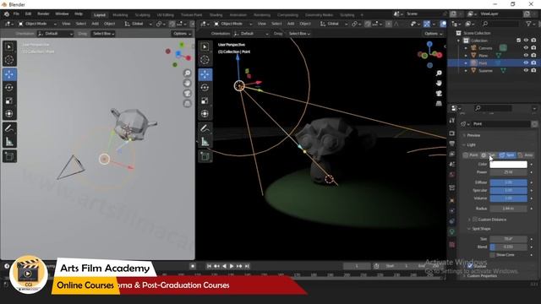This screenshot has height=304, width=541.
Task: Switch to the Modeling workspace tab
Action: pos(120,15)
